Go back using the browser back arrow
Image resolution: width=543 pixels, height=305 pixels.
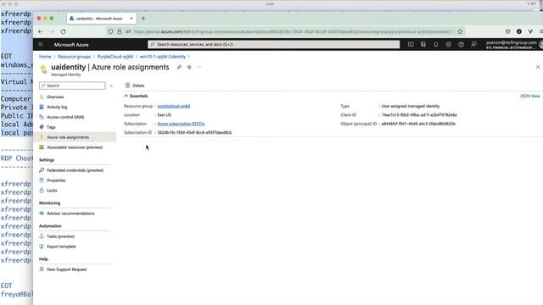tap(41, 31)
